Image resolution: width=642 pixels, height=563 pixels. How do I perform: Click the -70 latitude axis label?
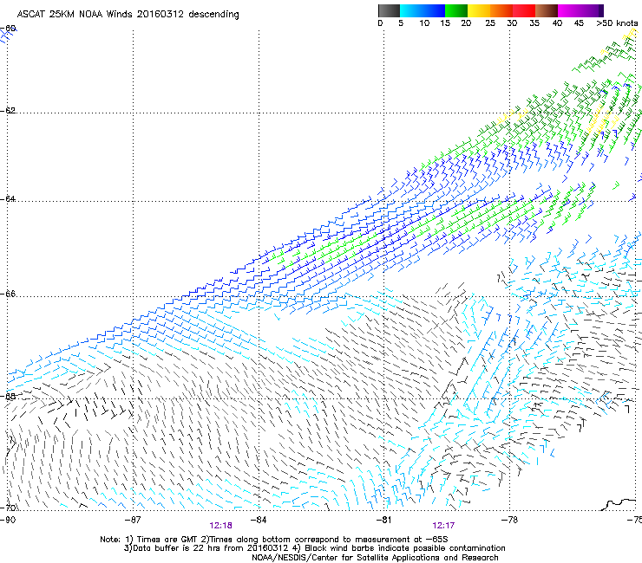pos(8,508)
